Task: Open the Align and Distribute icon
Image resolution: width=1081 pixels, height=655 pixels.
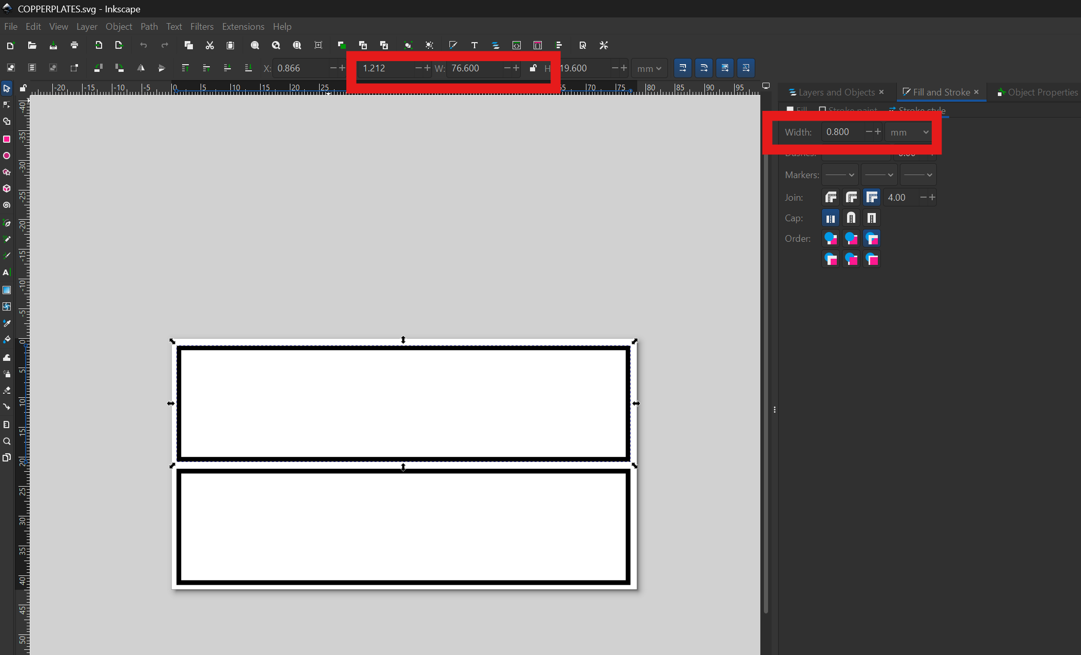Action: (559, 45)
